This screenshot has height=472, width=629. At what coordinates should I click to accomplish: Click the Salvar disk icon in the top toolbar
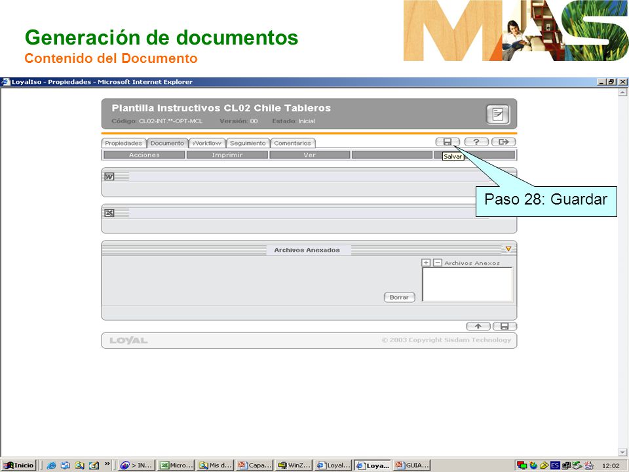[x=448, y=142]
